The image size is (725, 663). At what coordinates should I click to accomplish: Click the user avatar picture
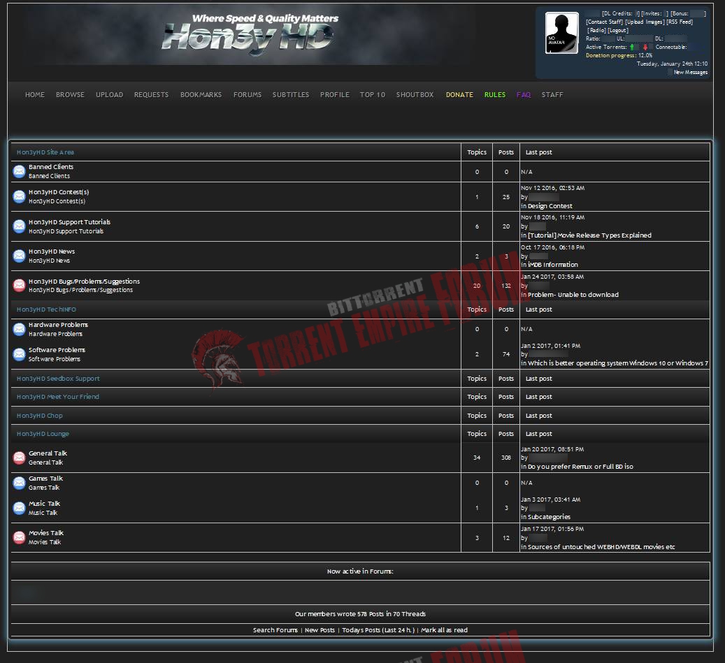pyautogui.click(x=562, y=33)
